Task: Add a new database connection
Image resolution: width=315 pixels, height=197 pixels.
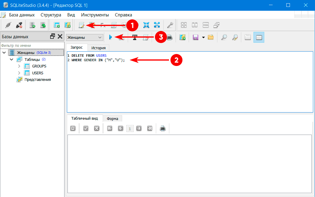Action: coord(32,25)
